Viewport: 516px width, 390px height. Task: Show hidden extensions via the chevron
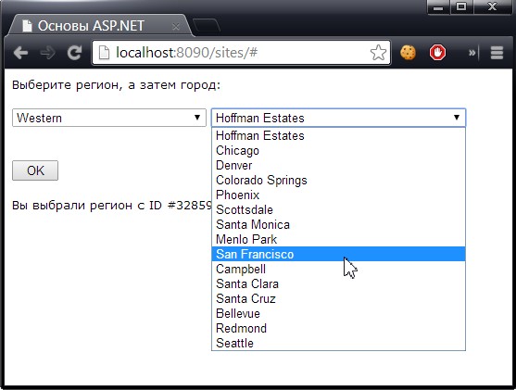[x=472, y=53]
